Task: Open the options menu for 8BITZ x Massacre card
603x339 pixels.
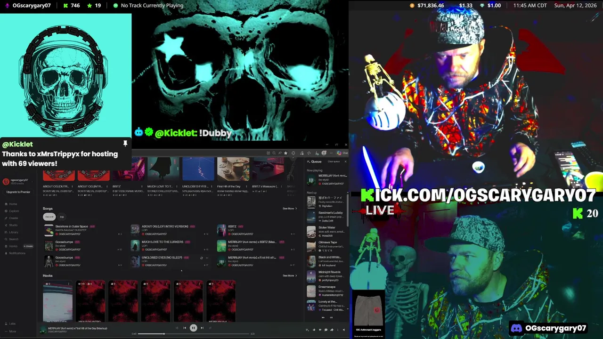Action: tap(282, 186)
